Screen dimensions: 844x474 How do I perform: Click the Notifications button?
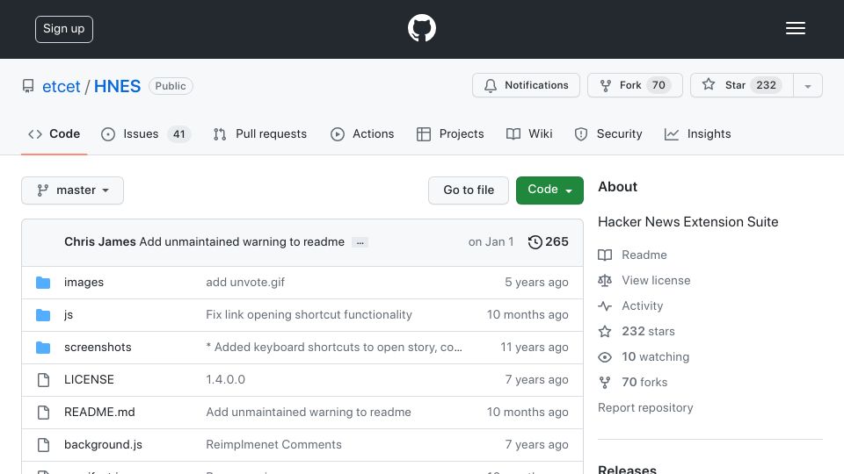(x=526, y=85)
